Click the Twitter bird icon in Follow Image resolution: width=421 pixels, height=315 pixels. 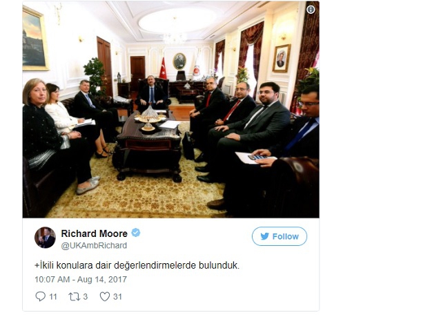tap(264, 236)
